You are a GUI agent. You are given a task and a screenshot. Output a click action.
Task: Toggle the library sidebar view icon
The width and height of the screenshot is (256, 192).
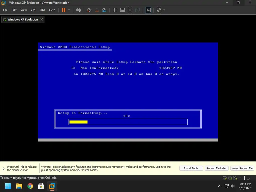tap(115, 10)
